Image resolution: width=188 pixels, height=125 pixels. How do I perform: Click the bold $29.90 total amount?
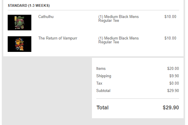click(171, 108)
